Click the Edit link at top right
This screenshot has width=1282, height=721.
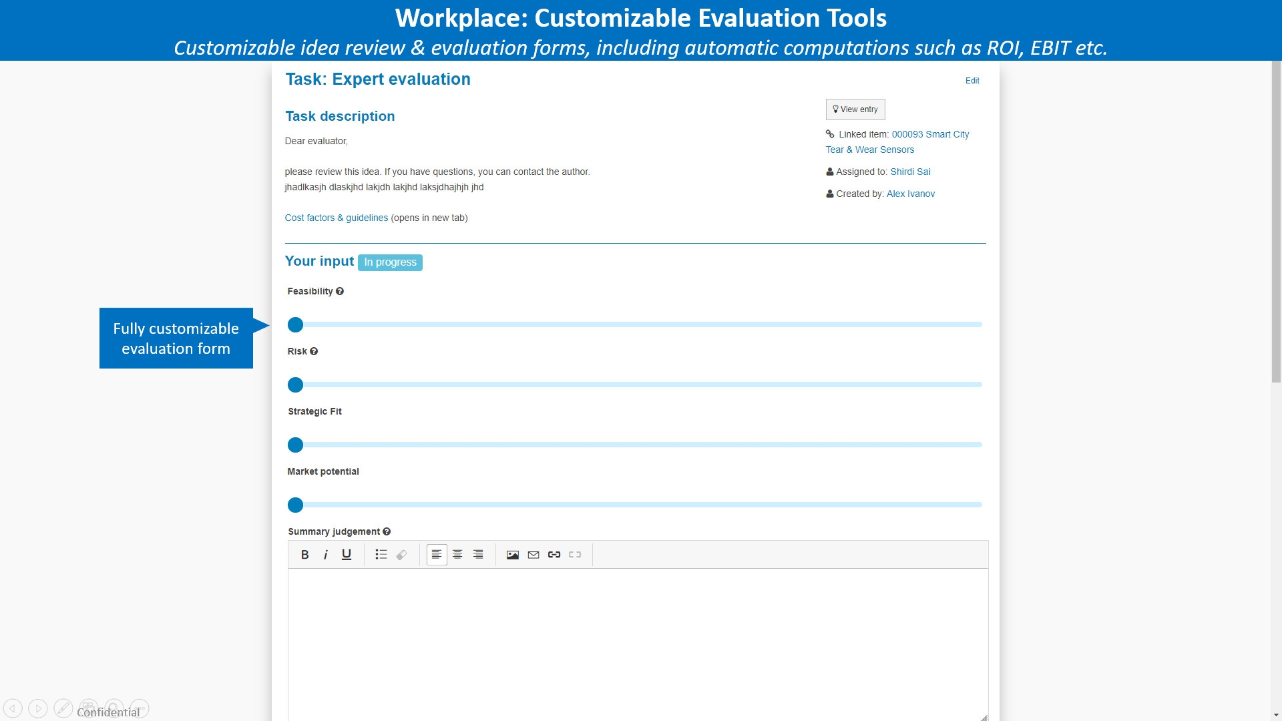coord(972,81)
